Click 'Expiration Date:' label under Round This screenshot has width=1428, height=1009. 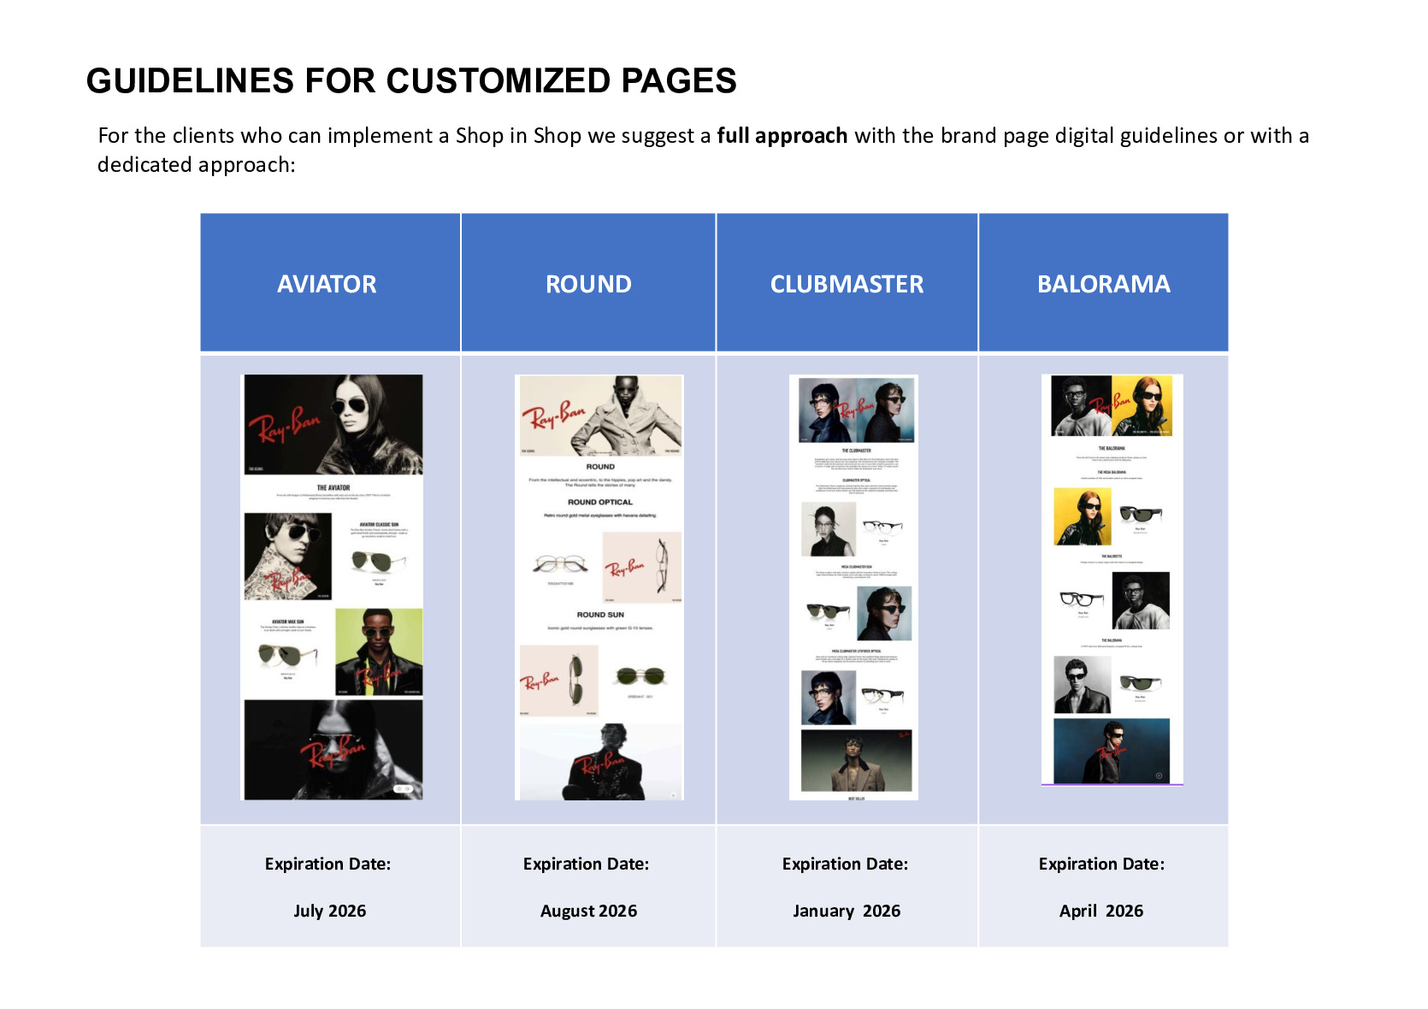tap(586, 864)
